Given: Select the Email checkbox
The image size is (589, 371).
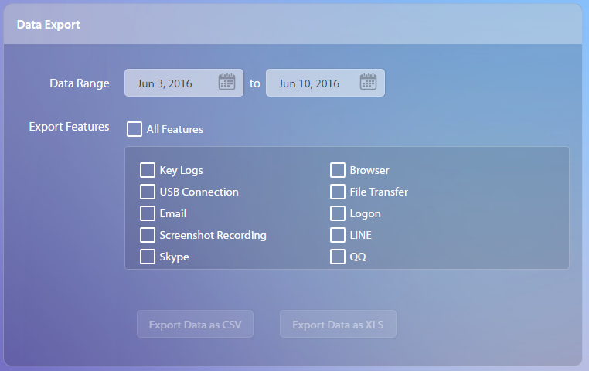Looking at the screenshot, I should tap(147, 213).
